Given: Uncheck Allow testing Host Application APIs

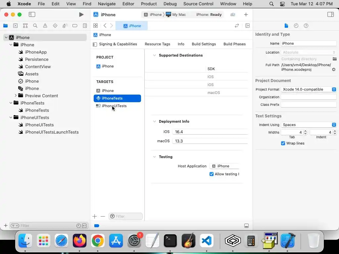Looking at the screenshot, I should tap(212, 174).
